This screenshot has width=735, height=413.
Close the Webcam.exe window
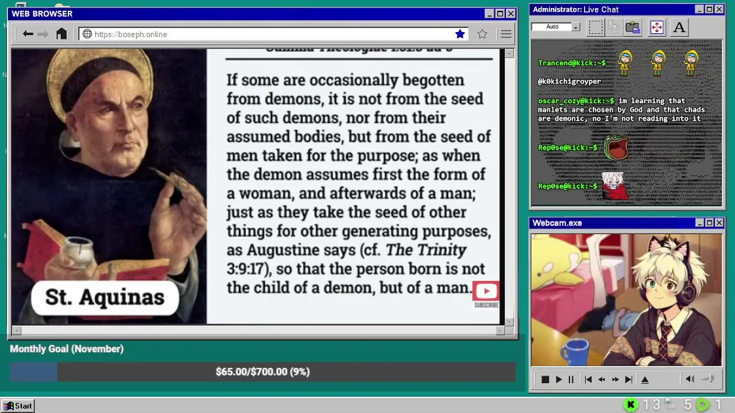coord(719,223)
